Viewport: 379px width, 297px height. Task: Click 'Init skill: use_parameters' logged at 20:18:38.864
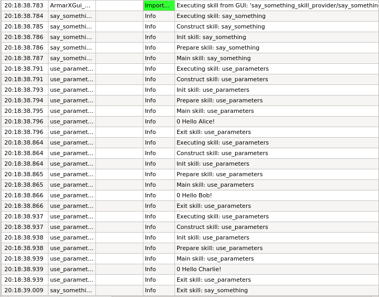pos(213,164)
